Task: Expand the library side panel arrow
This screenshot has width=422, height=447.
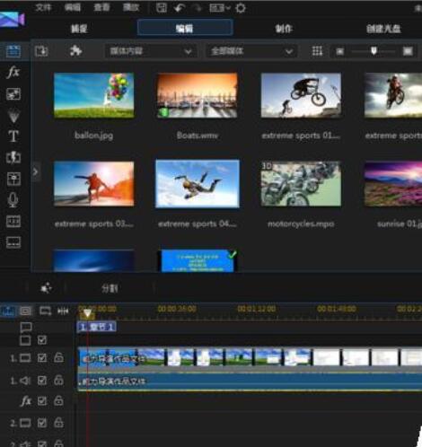Action: point(35,172)
